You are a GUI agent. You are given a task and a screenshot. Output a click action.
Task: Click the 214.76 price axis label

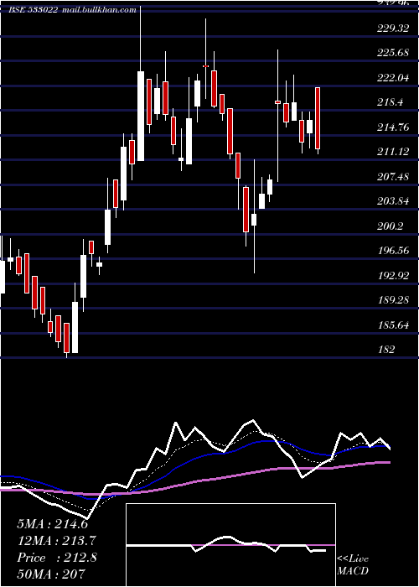tap(393, 127)
